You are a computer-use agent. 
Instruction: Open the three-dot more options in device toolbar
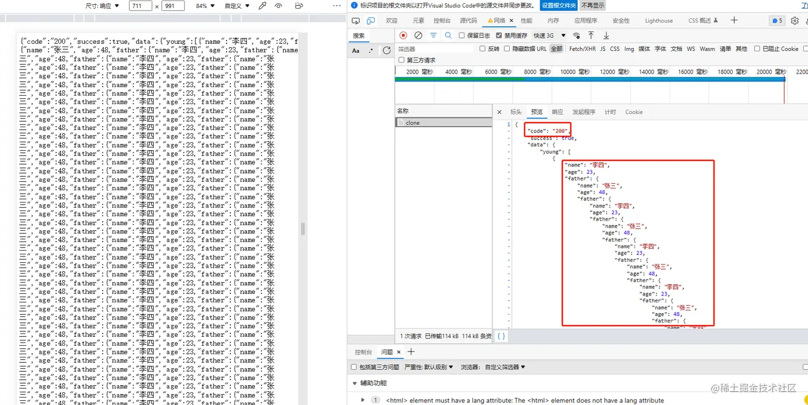click(x=336, y=6)
